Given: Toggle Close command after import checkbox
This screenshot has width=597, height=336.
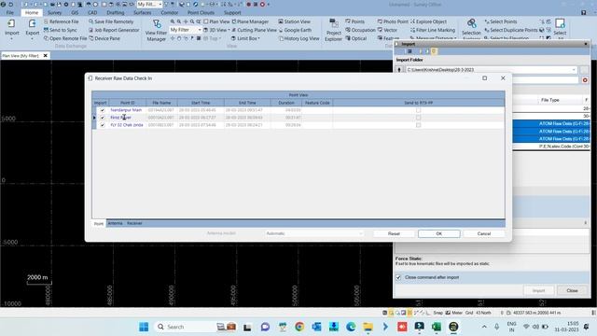Looking at the screenshot, I should (398, 277).
